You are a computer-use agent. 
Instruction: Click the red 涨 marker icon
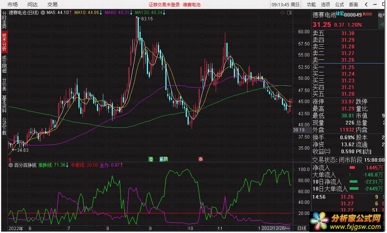coord(201,159)
